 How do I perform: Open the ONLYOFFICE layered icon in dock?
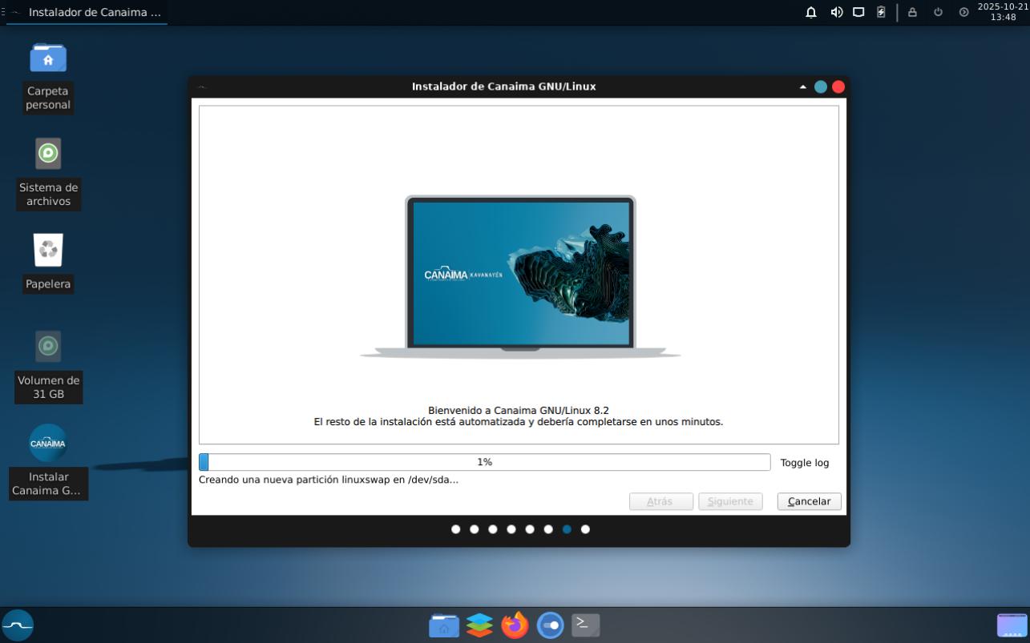[x=479, y=625]
